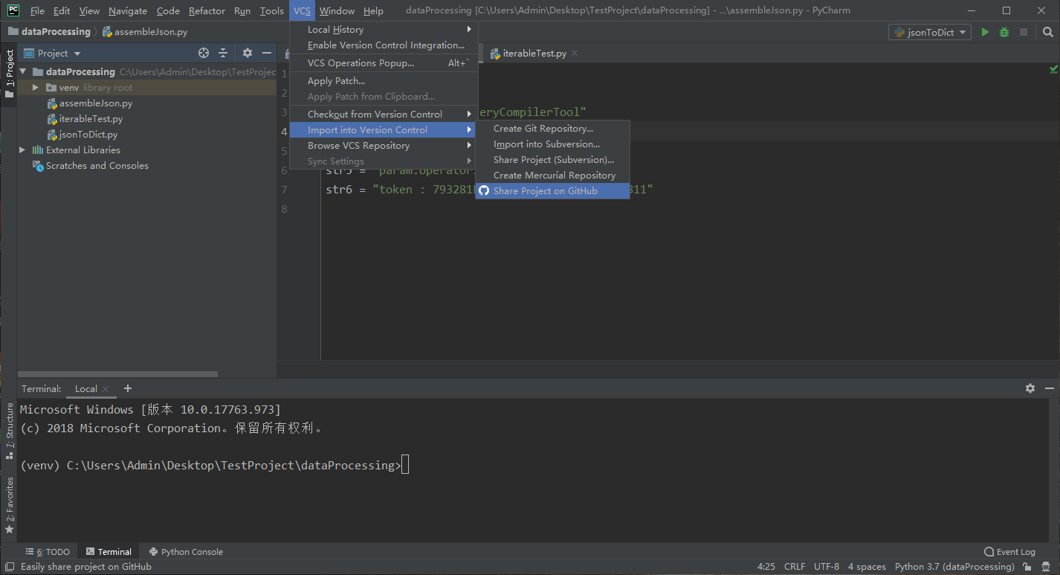Close the Local terminal tab
This screenshot has width=1060, height=575.
pyautogui.click(x=106, y=388)
